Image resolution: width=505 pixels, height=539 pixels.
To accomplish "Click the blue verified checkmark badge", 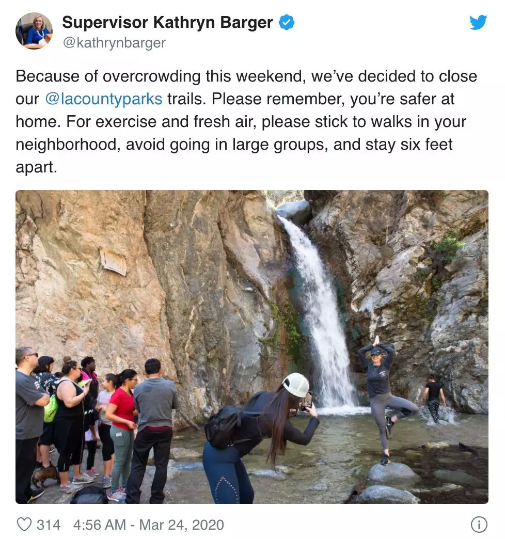I will point(286,22).
